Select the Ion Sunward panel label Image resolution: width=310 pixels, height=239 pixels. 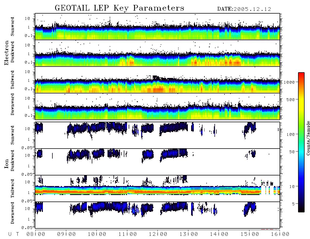pyautogui.click(x=12, y=135)
